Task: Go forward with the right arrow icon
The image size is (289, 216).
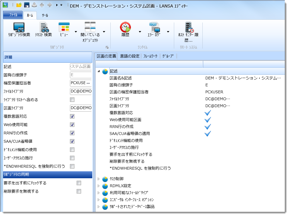Action: click(x=49, y=5)
